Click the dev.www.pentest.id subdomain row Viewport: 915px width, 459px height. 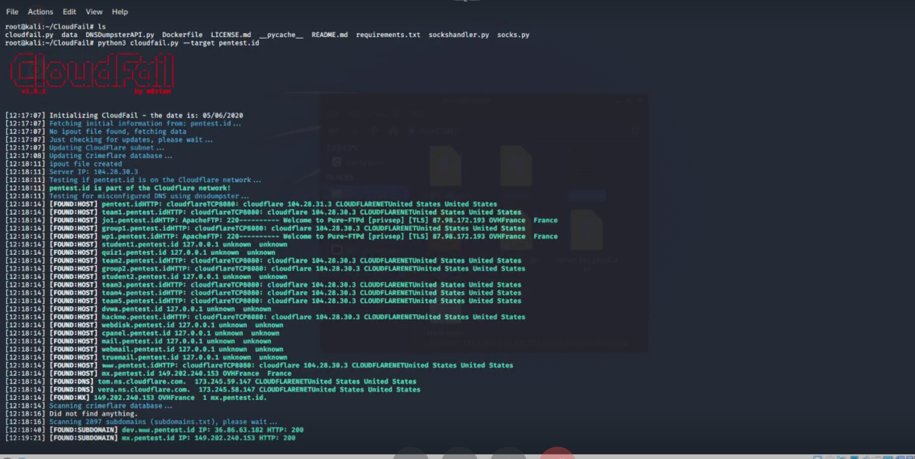click(x=154, y=430)
